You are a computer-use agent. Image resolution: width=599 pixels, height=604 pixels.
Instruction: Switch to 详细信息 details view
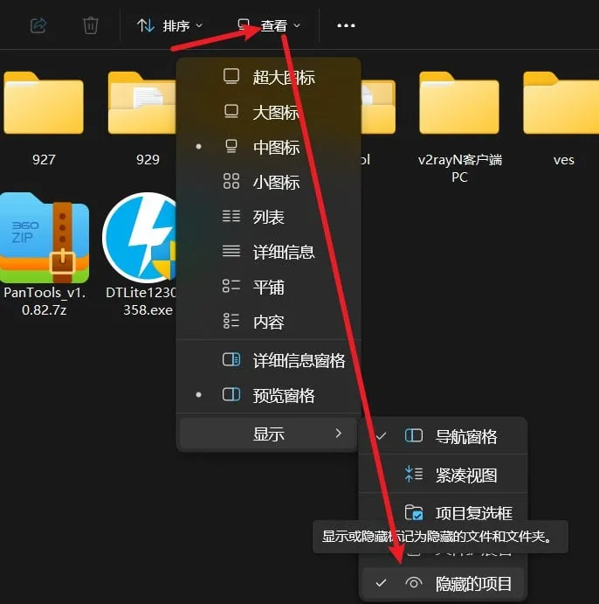(x=269, y=252)
